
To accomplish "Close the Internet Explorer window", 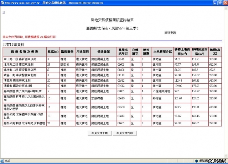I will coord(226,3).
